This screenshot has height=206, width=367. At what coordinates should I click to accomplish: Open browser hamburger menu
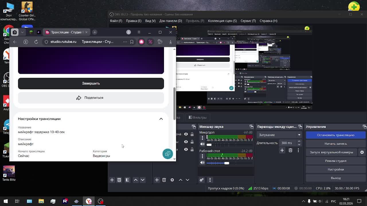pos(139,32)
